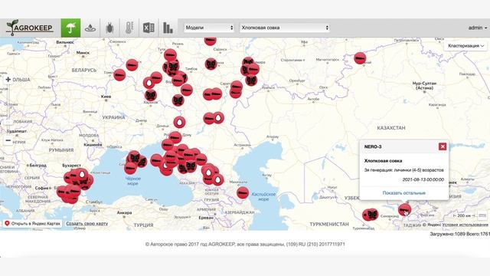Click the Нур-Султан (Астана) city label
Viewport: 490px width, 276px height.
coord(424,86)
